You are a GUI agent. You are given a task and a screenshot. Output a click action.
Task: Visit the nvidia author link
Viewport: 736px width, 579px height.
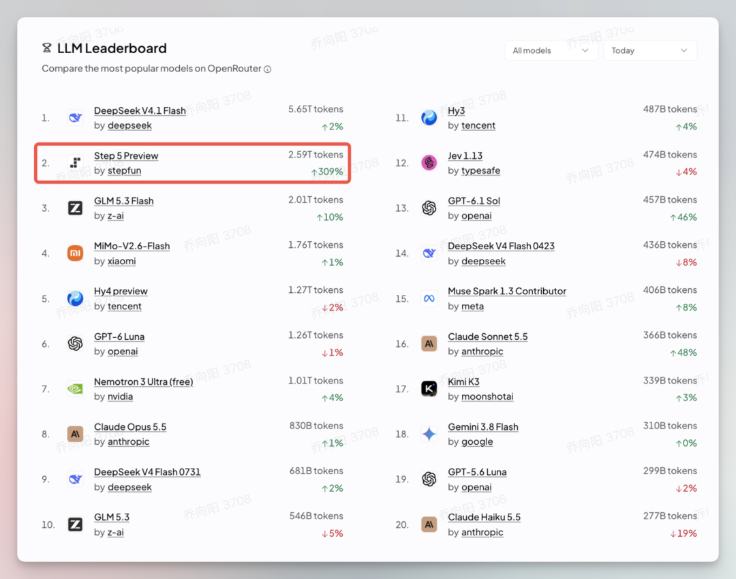[120, 396]
